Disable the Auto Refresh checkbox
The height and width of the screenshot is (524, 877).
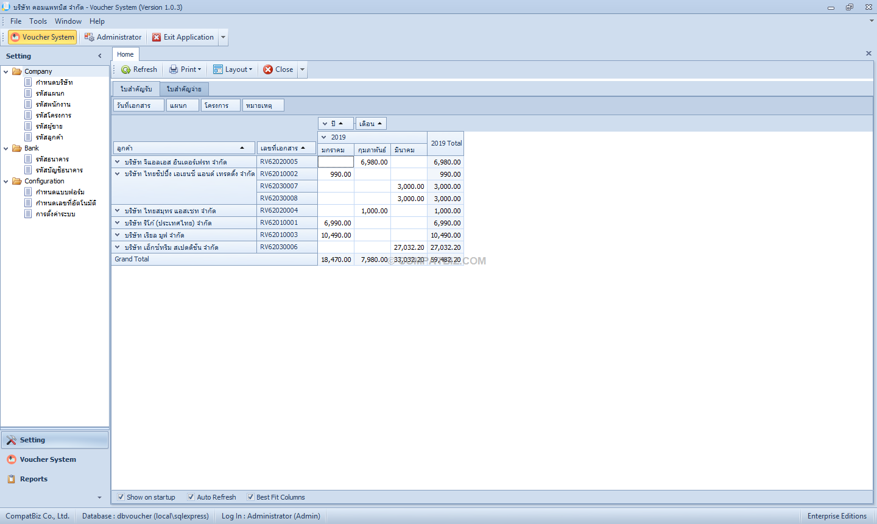point(191,497)
